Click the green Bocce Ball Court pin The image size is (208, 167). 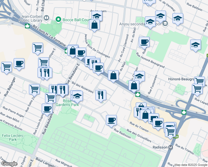[x=58, y=19]
